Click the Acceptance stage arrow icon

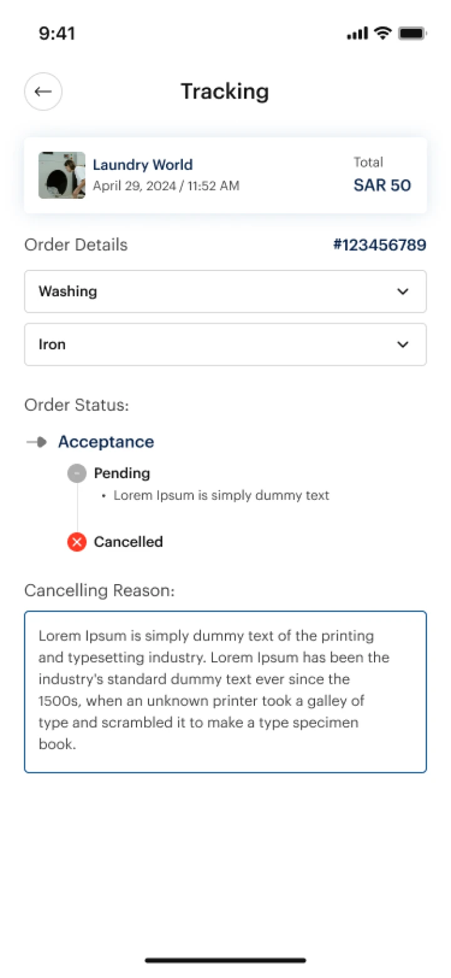pyautogui.click(x=37, y=442)
